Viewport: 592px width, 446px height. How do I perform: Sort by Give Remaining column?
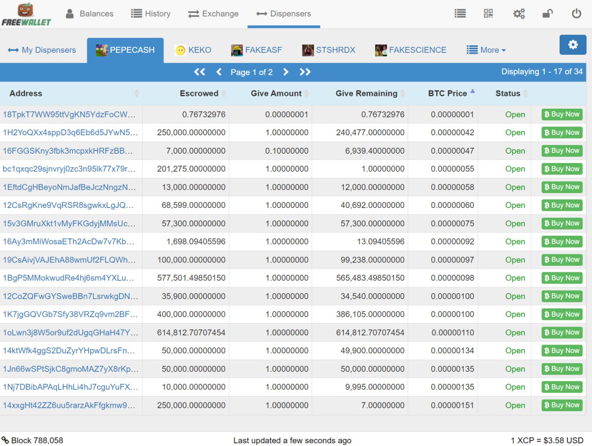click(360, 94)
